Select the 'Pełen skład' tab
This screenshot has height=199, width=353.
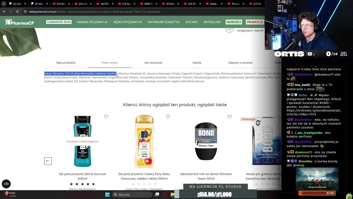[109, 63]
